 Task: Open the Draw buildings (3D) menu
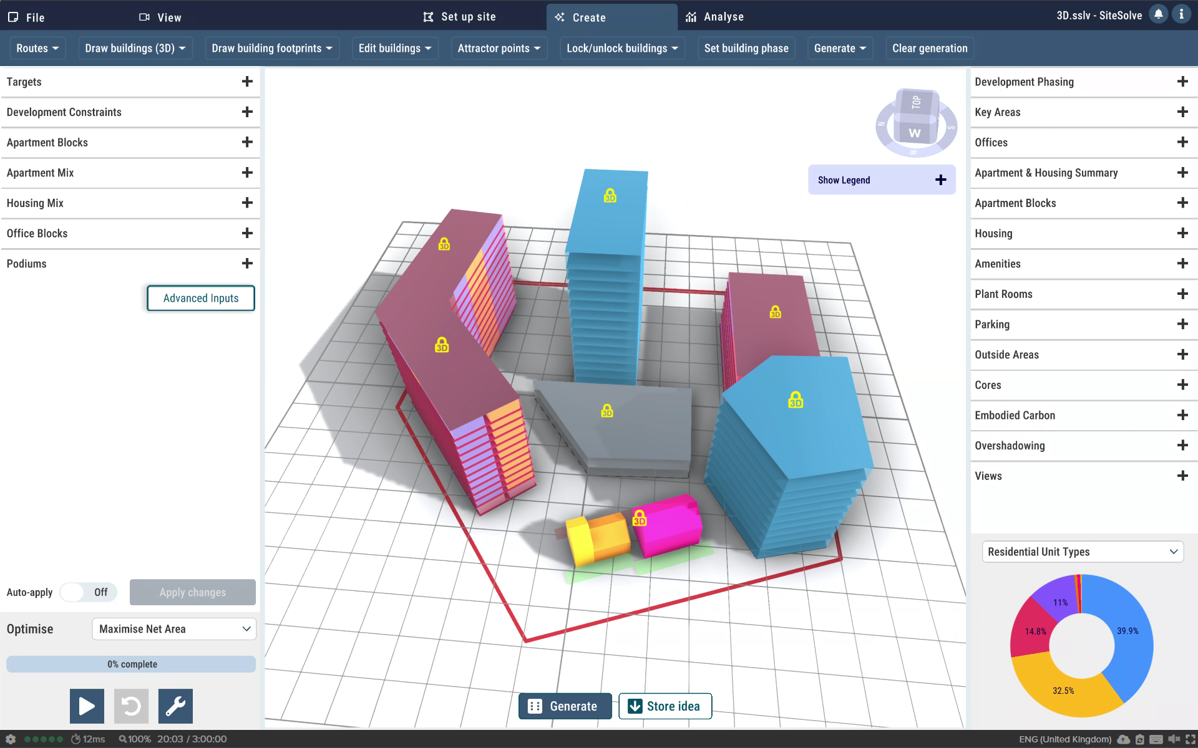pyautogui.click(x=135, y=48)
